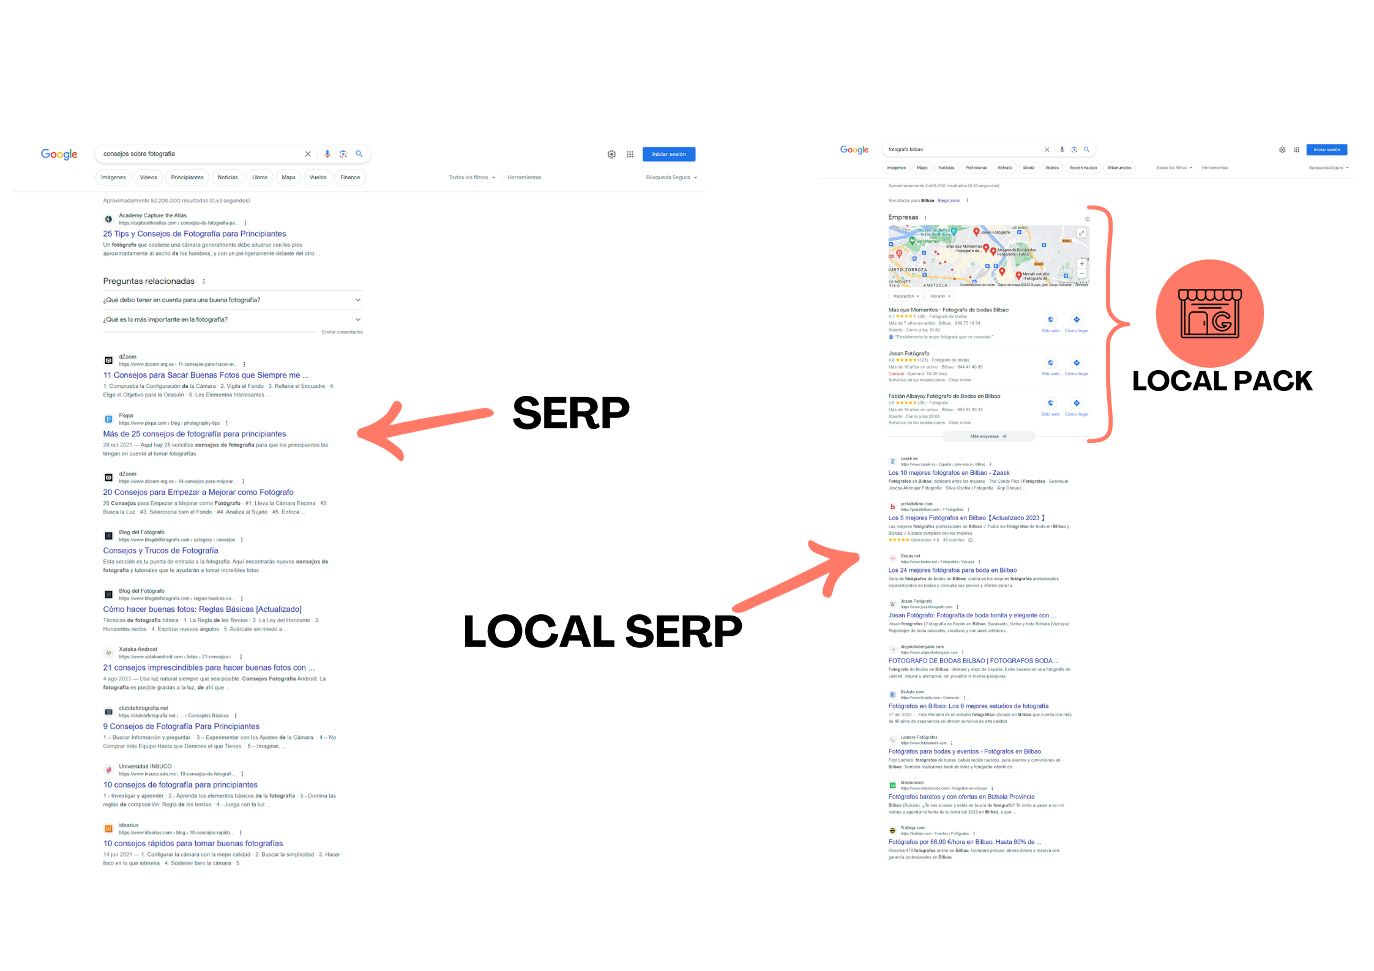Open Google apps grid on the 'consejos sobre fotografía' page
Image resolution: width=1374 pixels, height=971 pixels.
[630, 154]
